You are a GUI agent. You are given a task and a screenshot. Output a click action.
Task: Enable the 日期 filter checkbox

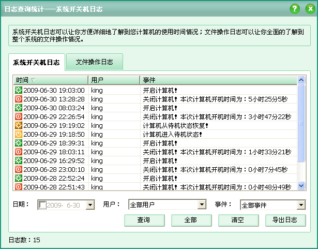[x=42, y=205]
